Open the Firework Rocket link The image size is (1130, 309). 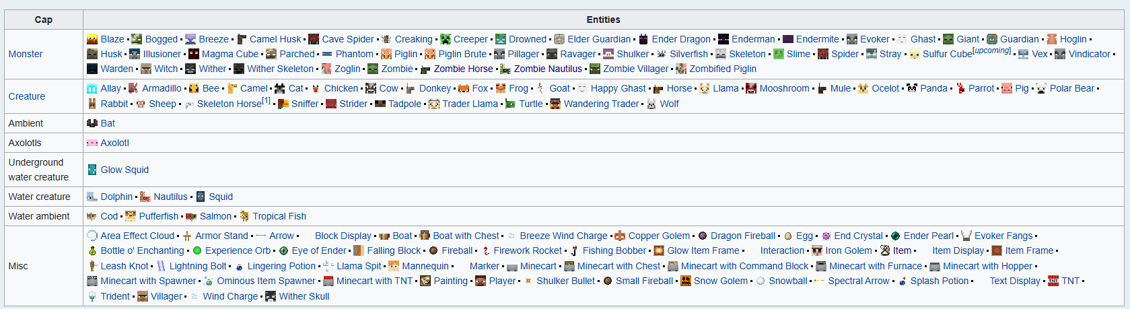coord(528,250)
